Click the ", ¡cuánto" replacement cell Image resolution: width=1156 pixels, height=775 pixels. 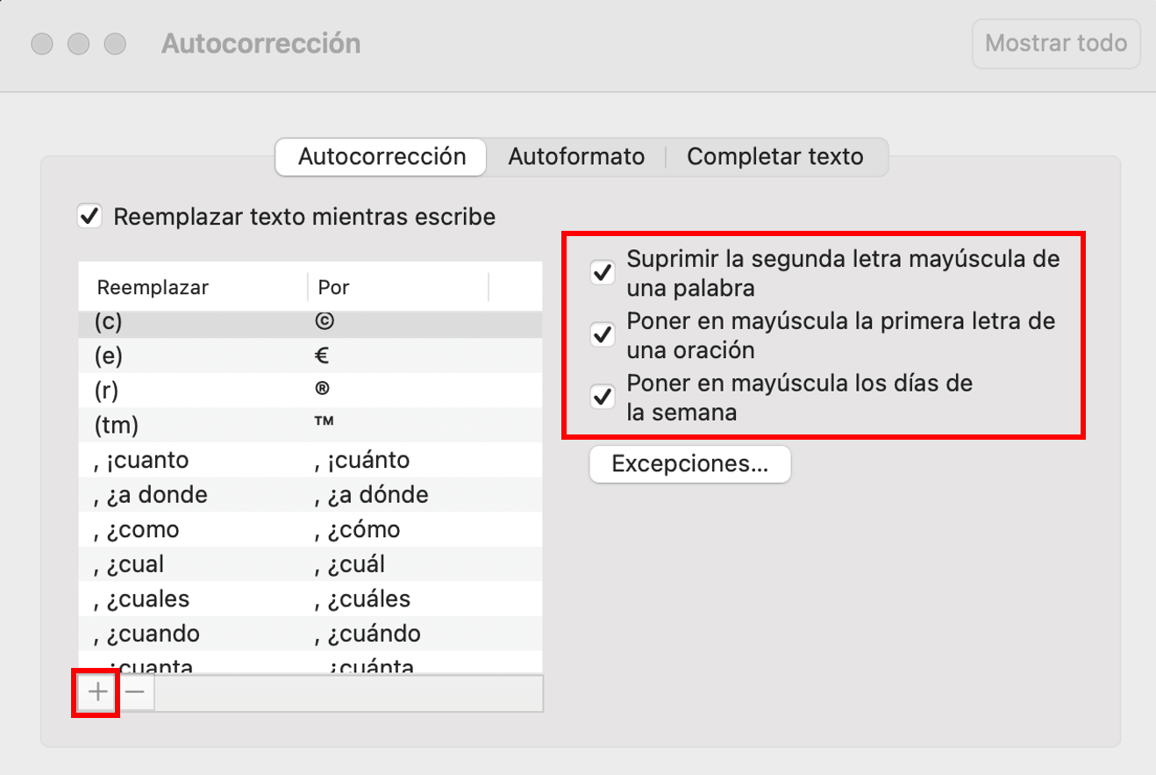pos(362,460)
